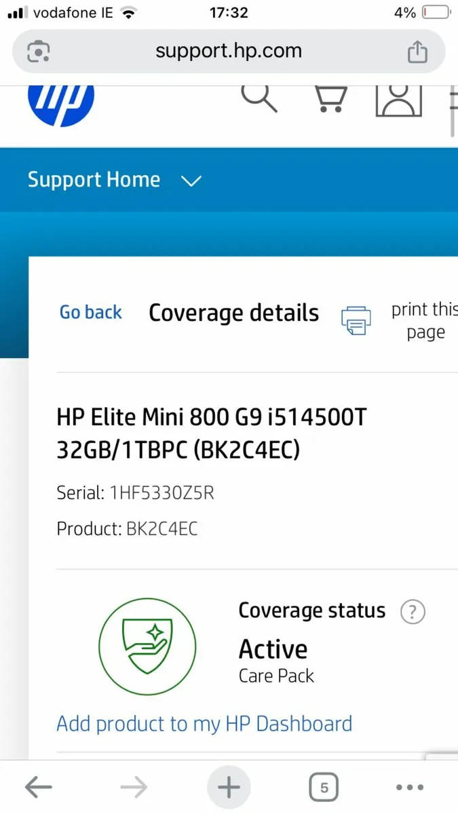The height and width of the screenshot is (814, 458).
Task: Click the printer icon
Action: (x=356, y=319)
